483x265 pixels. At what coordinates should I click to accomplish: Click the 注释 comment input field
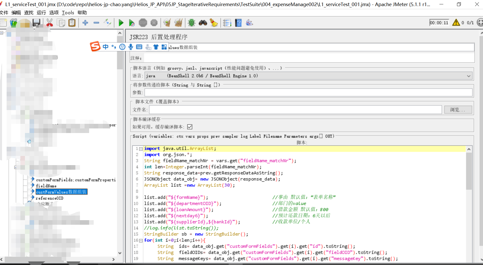(x=309, y=58)
